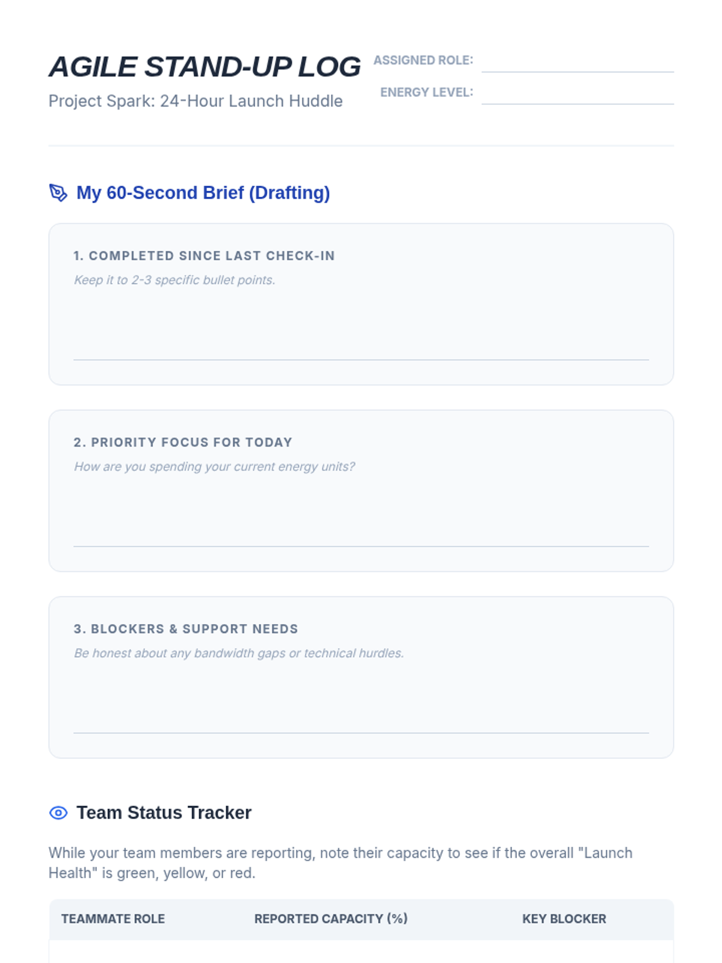Click the Team Status Tracker heading
The width and height of the screenshot is (722, 963).
pyautogui.click(x=164, y=813)
